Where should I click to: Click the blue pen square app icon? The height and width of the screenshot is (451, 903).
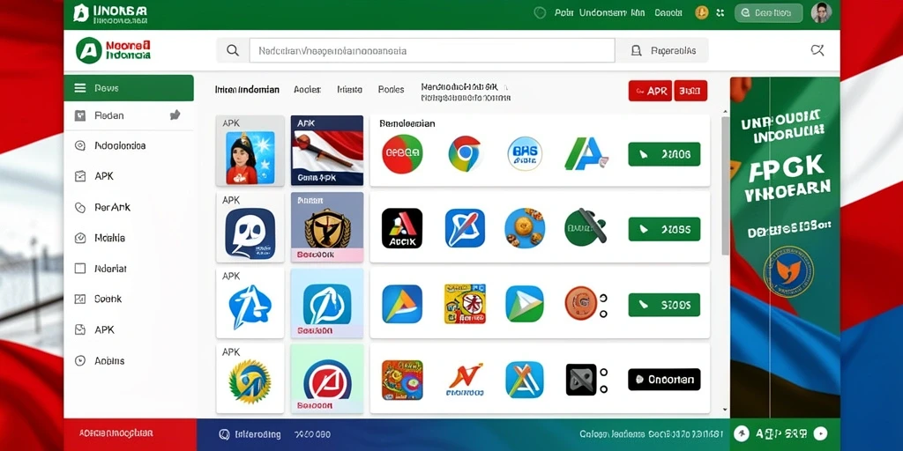tap(465, 228)
